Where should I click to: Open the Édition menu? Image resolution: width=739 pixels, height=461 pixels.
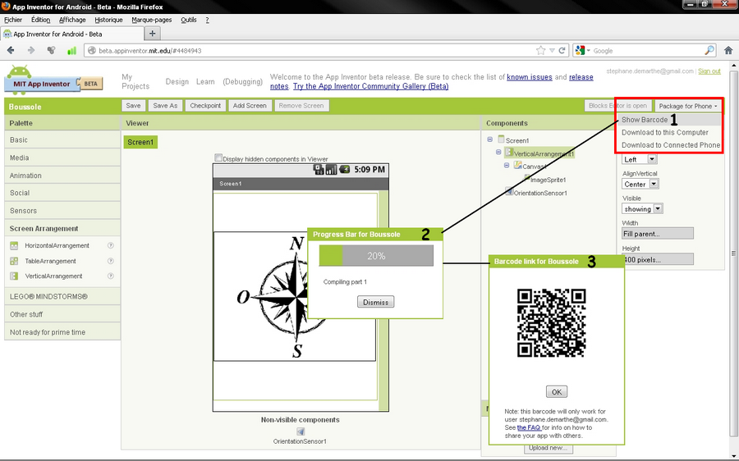[40, 20]
